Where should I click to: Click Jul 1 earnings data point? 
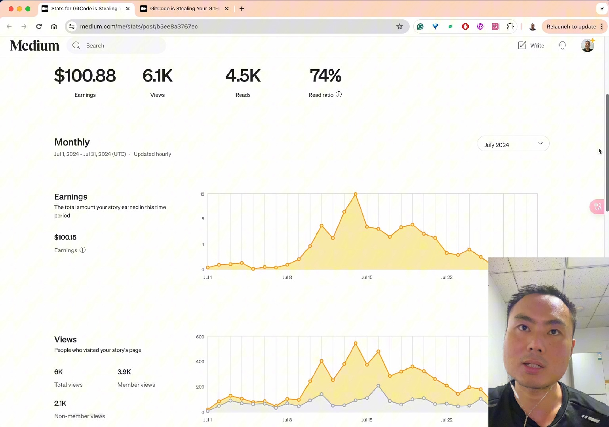(208, 268)
